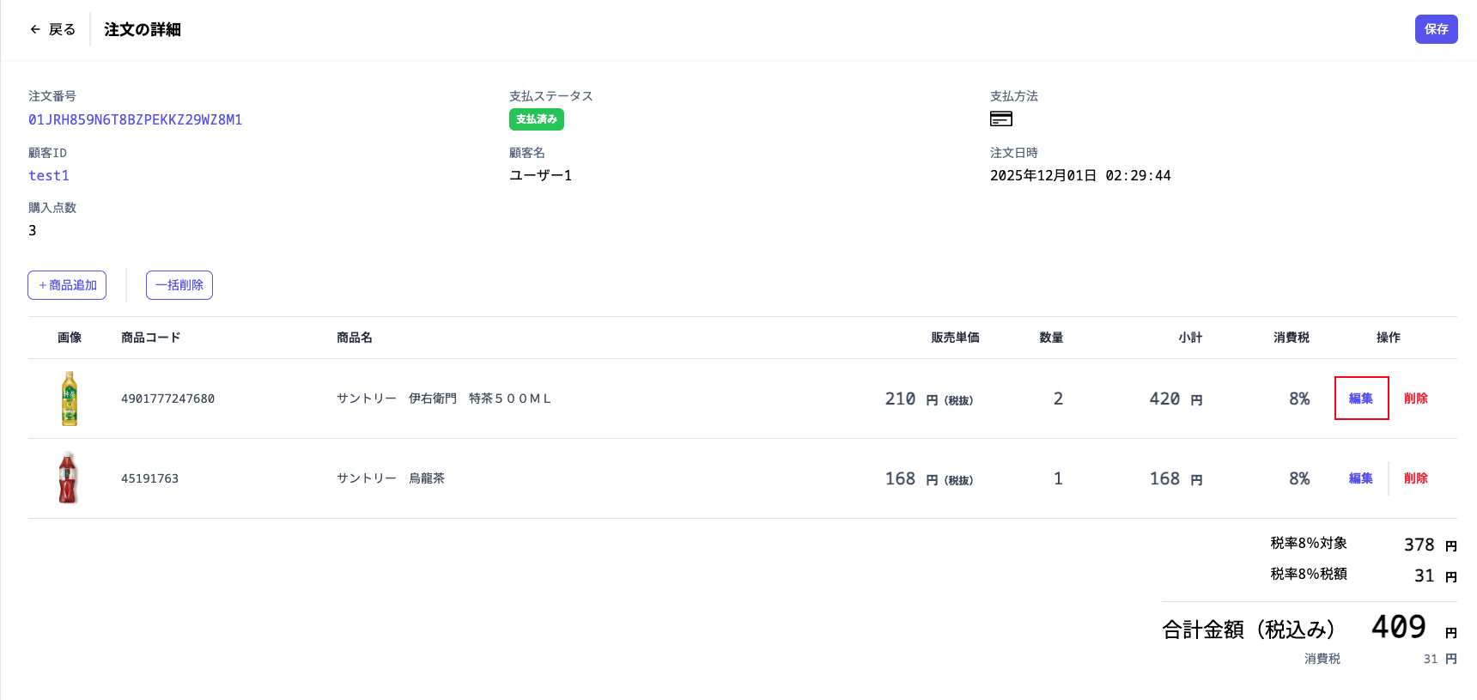1477x700 pixels.
Task: Click unit price 168 円 (税抜)
Action: (929, 478)
